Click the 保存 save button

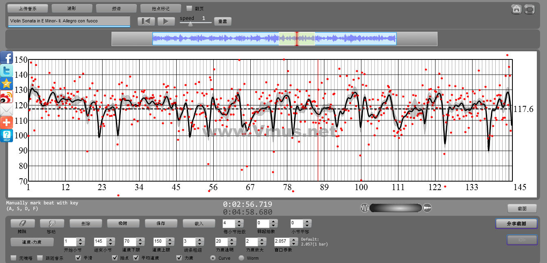tap(160, 223)
